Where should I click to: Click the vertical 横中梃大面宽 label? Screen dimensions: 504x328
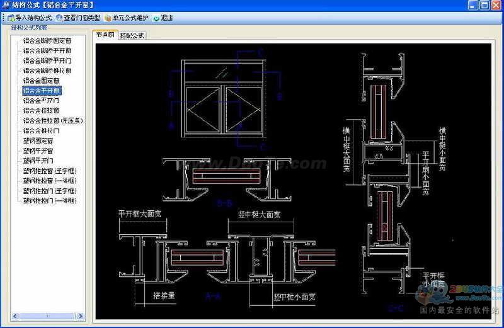(x=346, y=149)
